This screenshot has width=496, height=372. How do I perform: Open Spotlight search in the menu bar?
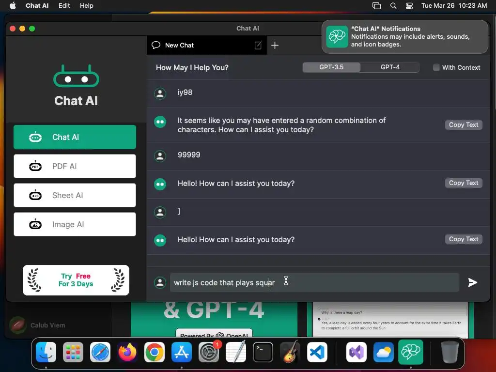[x=393, y=6]
